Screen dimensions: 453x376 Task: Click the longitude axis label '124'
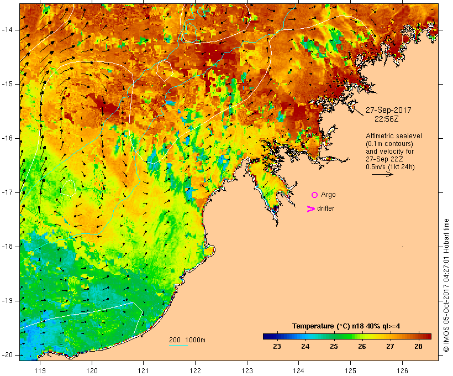[x=299, y=370]
